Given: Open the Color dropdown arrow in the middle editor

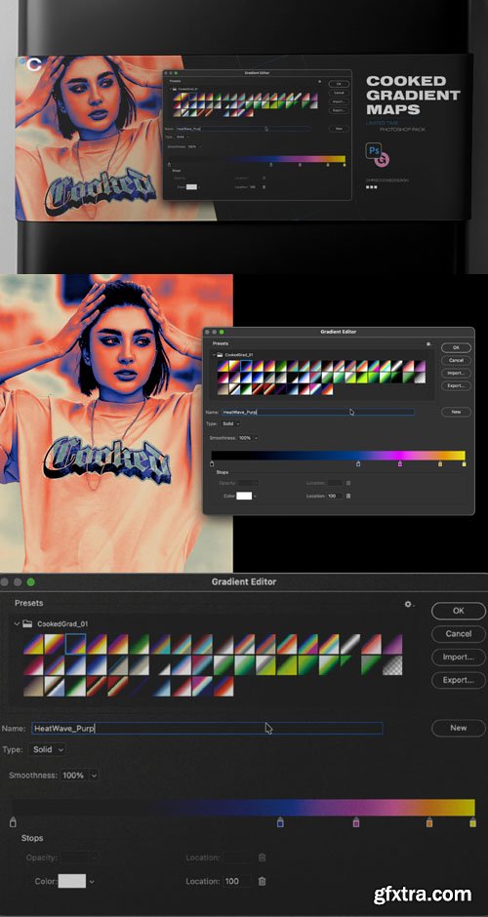Looking at the screenshot, I should pos(255,496).
